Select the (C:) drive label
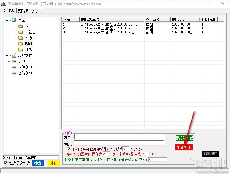This screenshot has width=230, height=174. (x=21, y=61)
